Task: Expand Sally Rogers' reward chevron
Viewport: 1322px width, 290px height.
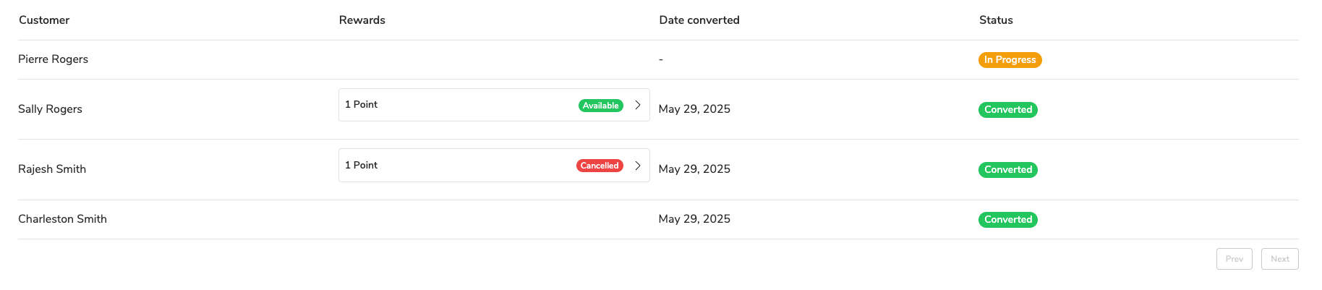Action: (638, 105)
